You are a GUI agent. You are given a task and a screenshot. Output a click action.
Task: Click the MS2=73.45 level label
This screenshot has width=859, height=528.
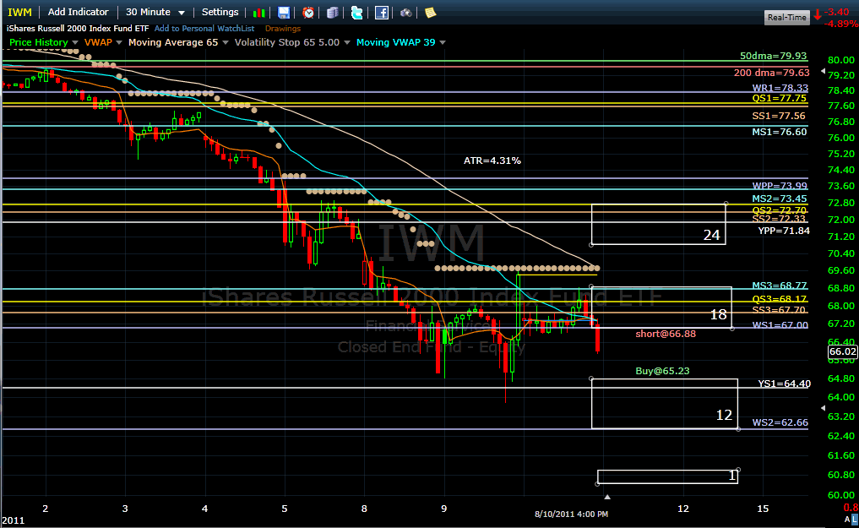pos(779,199)
